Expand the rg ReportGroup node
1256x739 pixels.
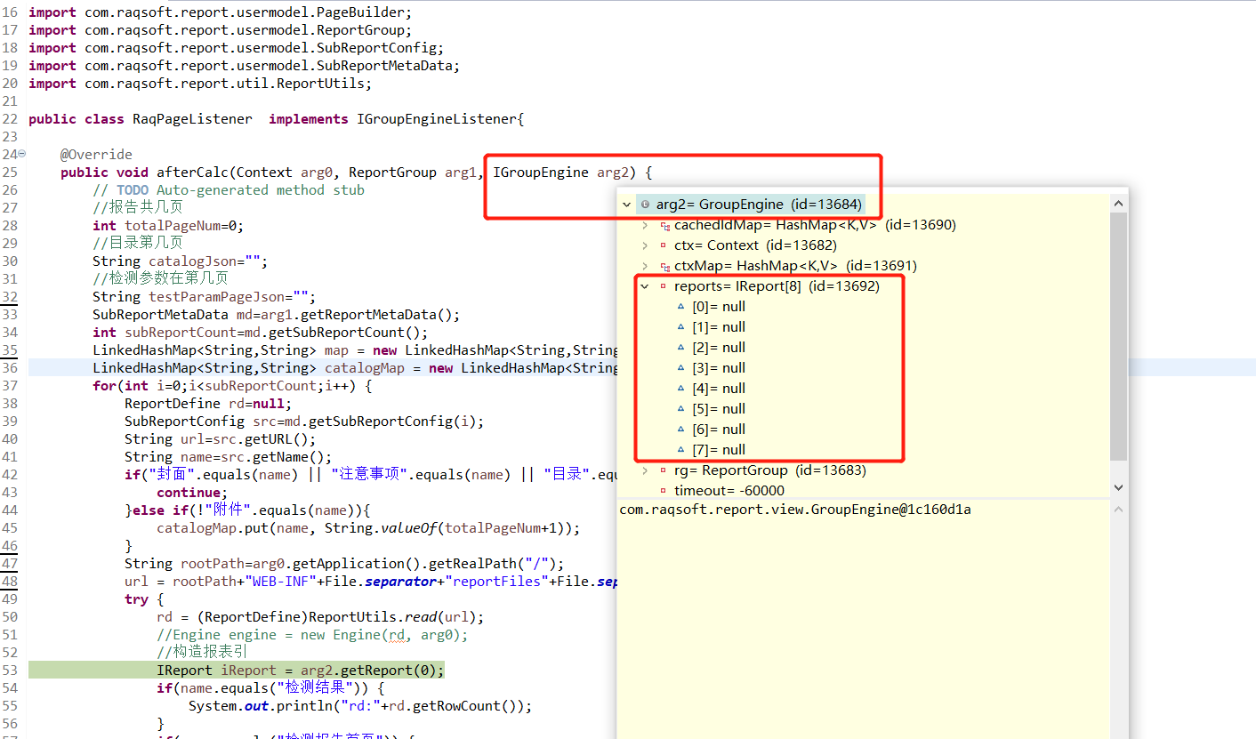click(645, 470)
